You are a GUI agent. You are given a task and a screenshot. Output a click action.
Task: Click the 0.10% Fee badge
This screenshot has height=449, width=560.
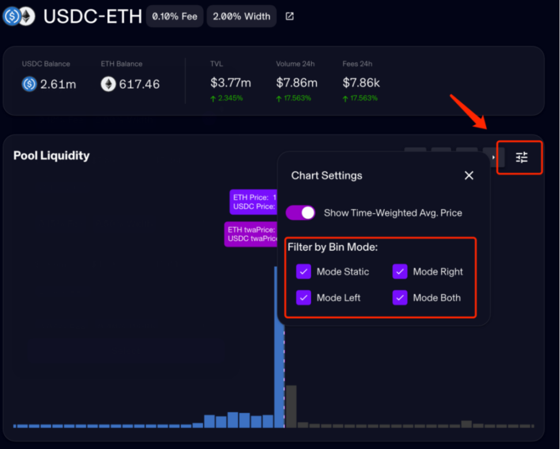tap(175, 17)
